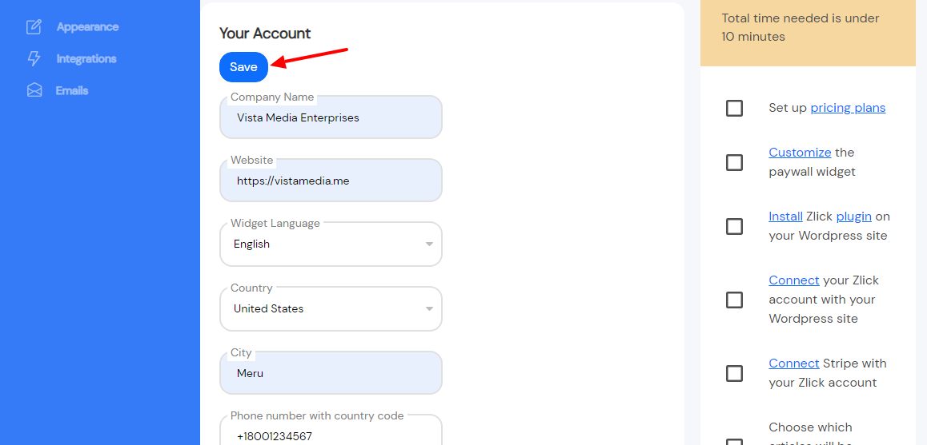927x445 pixels.
Task: Expand the Widget Language dropdown arrow
Action: point(430,244)
